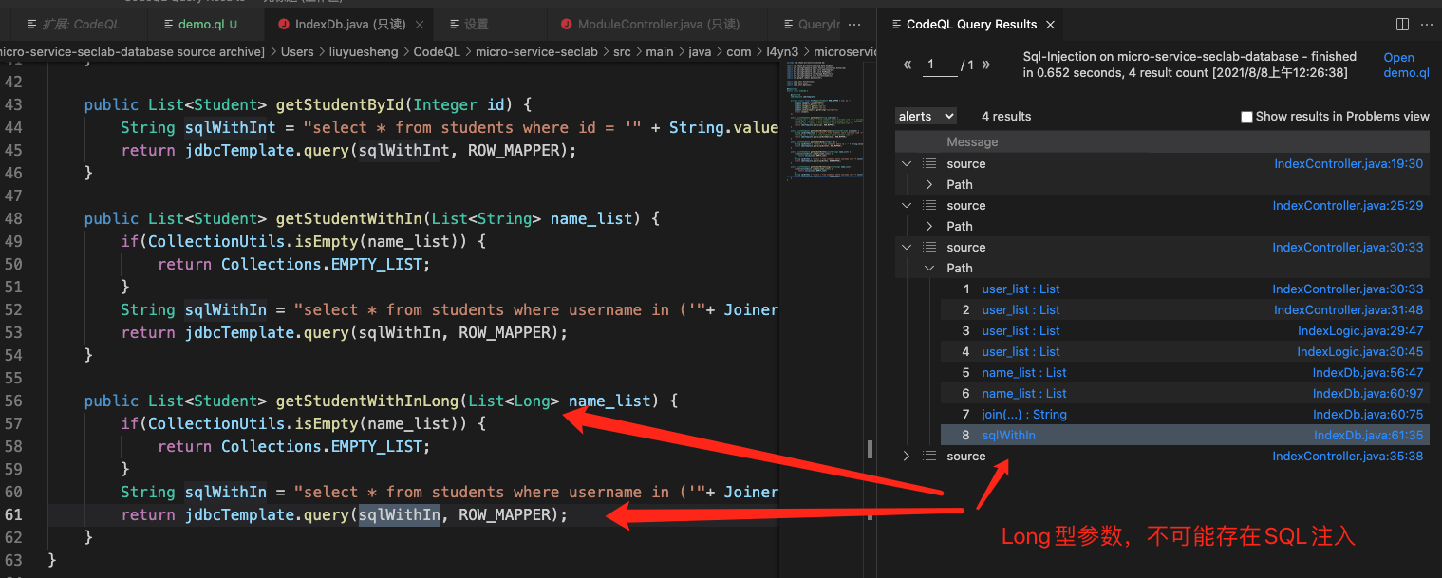Viewport: 1442px width, 578px height.
Task: Open IndexController.java:19:30 result location
Action: (1349, 162)
